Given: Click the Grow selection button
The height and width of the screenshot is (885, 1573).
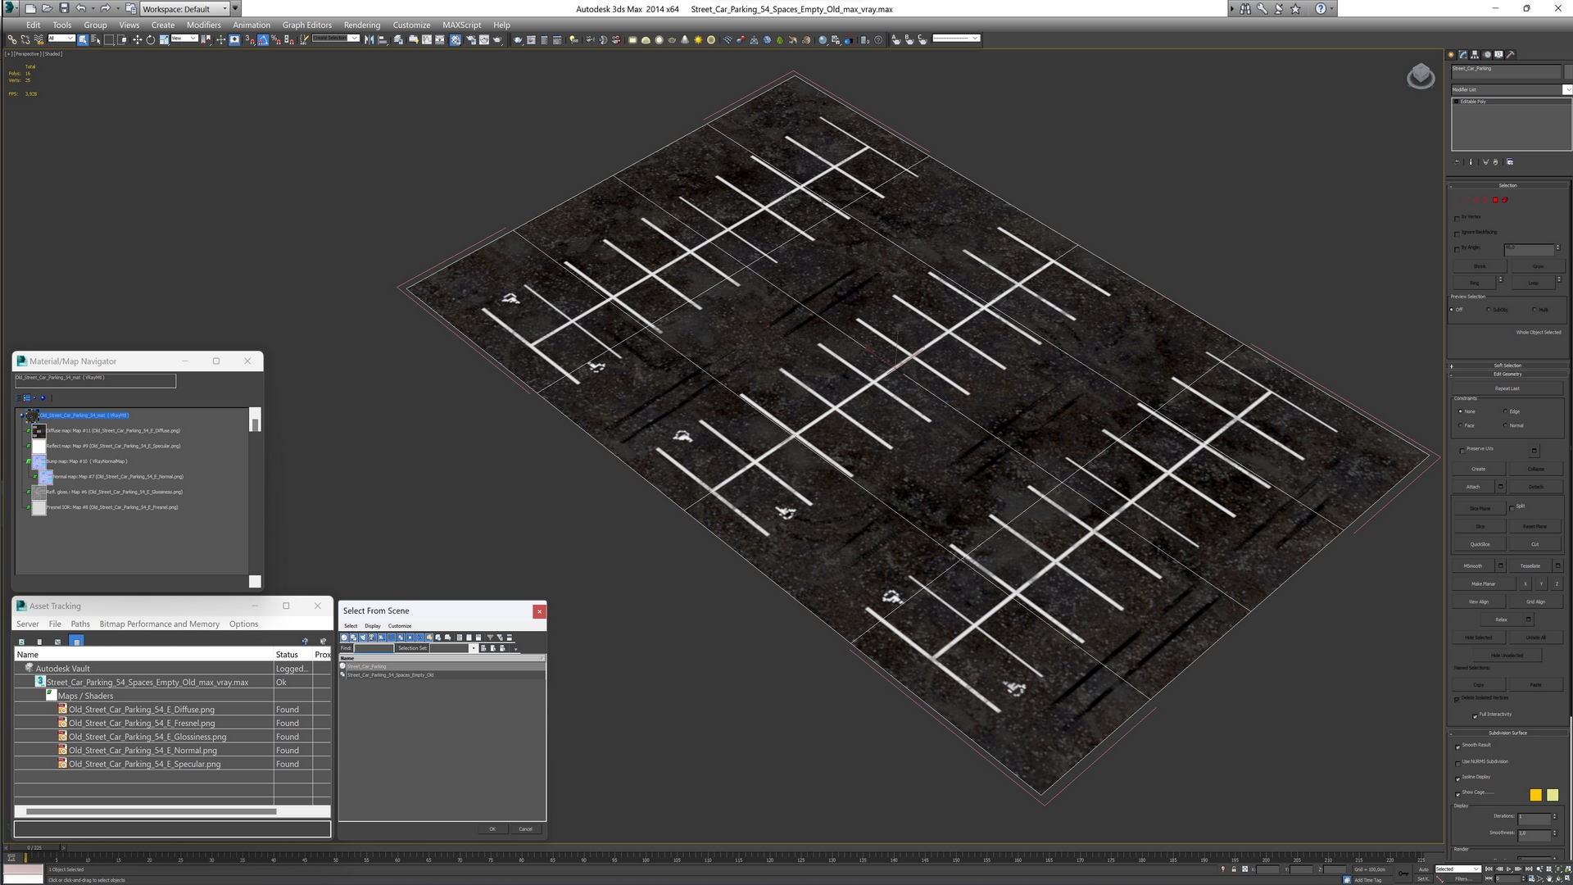Looking at the screenshot, I should tap(1537, 266).
